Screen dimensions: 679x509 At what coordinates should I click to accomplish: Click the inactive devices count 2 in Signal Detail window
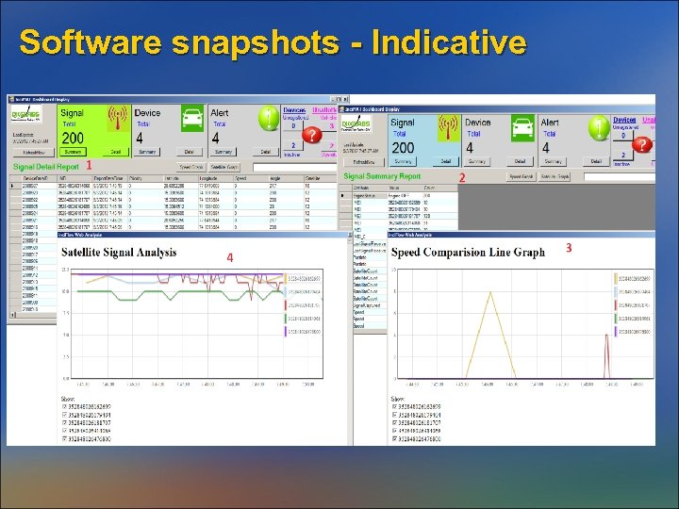[x=293, y=145]
